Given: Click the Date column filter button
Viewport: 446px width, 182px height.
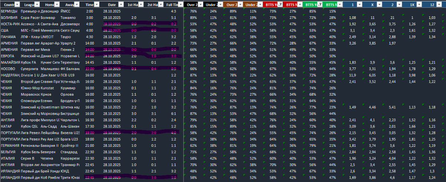Looking at the screenshot, I should [x=121, y=4].
